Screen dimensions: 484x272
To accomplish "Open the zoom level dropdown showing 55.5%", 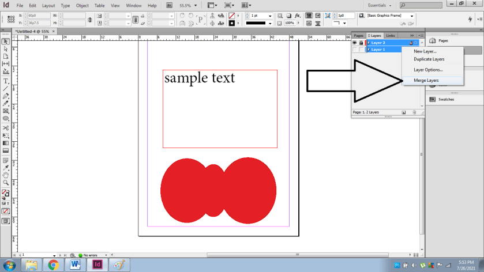I will coord(196,5).
